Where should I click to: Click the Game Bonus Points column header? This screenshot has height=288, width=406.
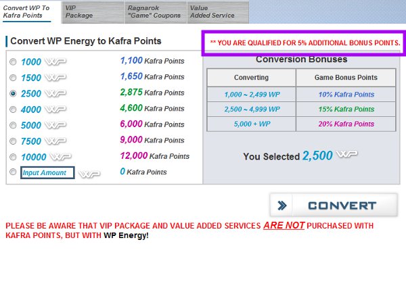[x=346, y=78]
